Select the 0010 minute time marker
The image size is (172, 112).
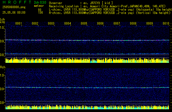click(166, 23)
